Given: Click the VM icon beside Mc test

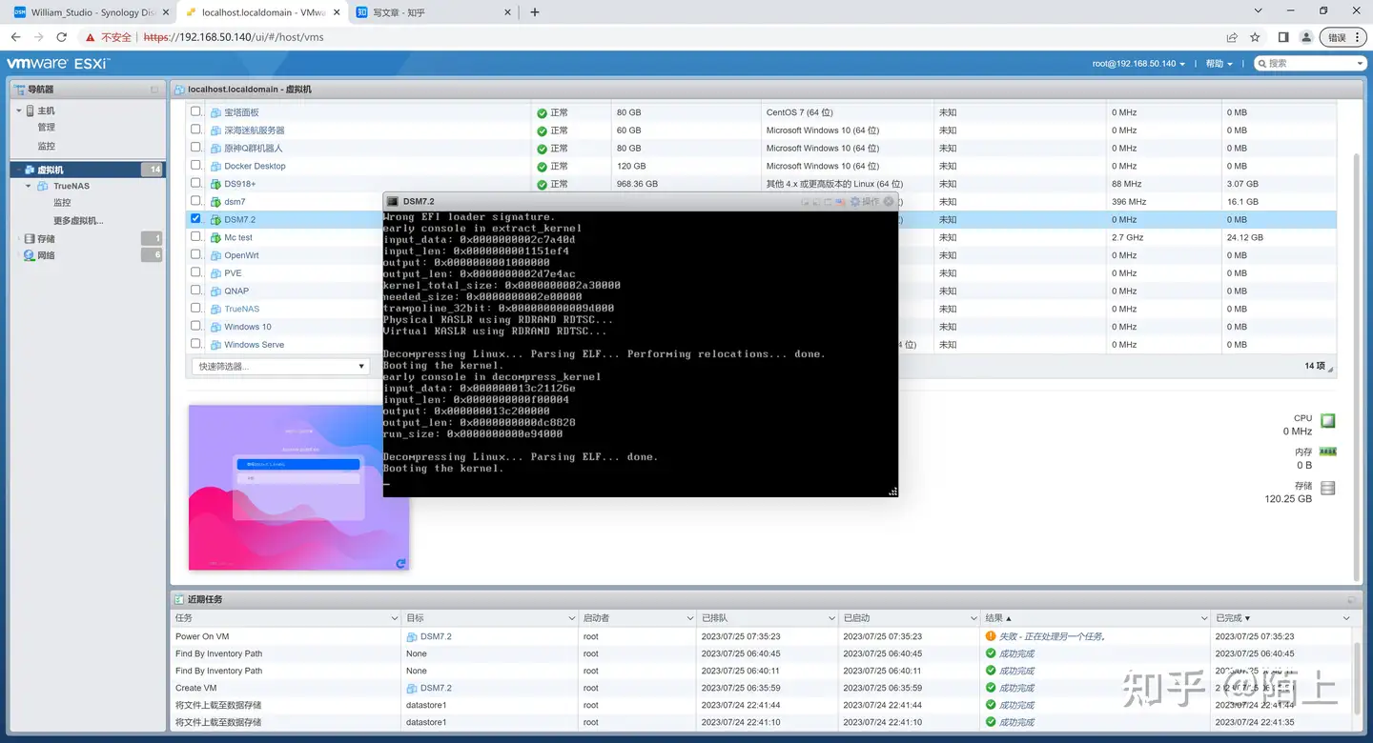Looking at the screenshot, I should (x=215, y=237).
